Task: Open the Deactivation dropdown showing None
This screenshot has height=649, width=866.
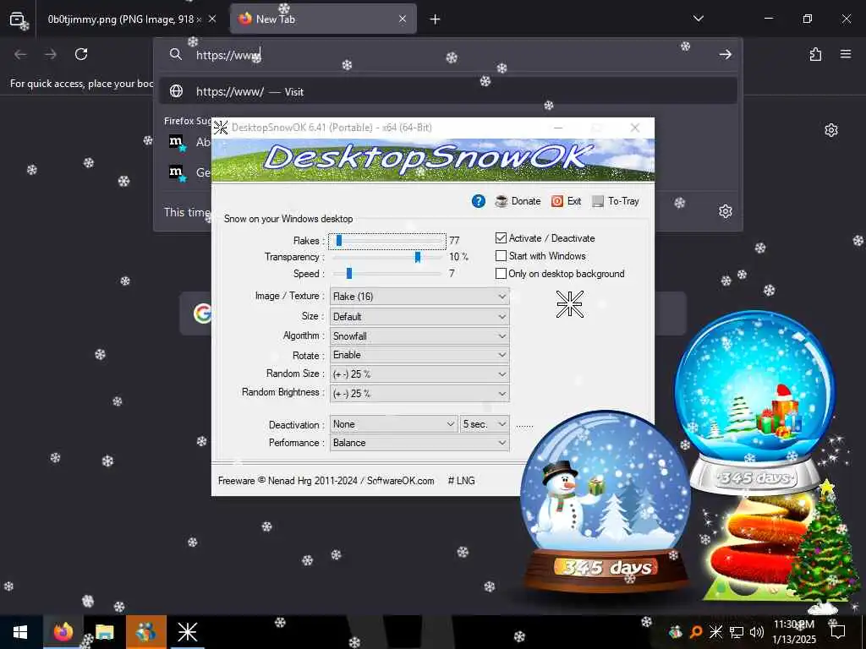Action: (x=394, y=424)
